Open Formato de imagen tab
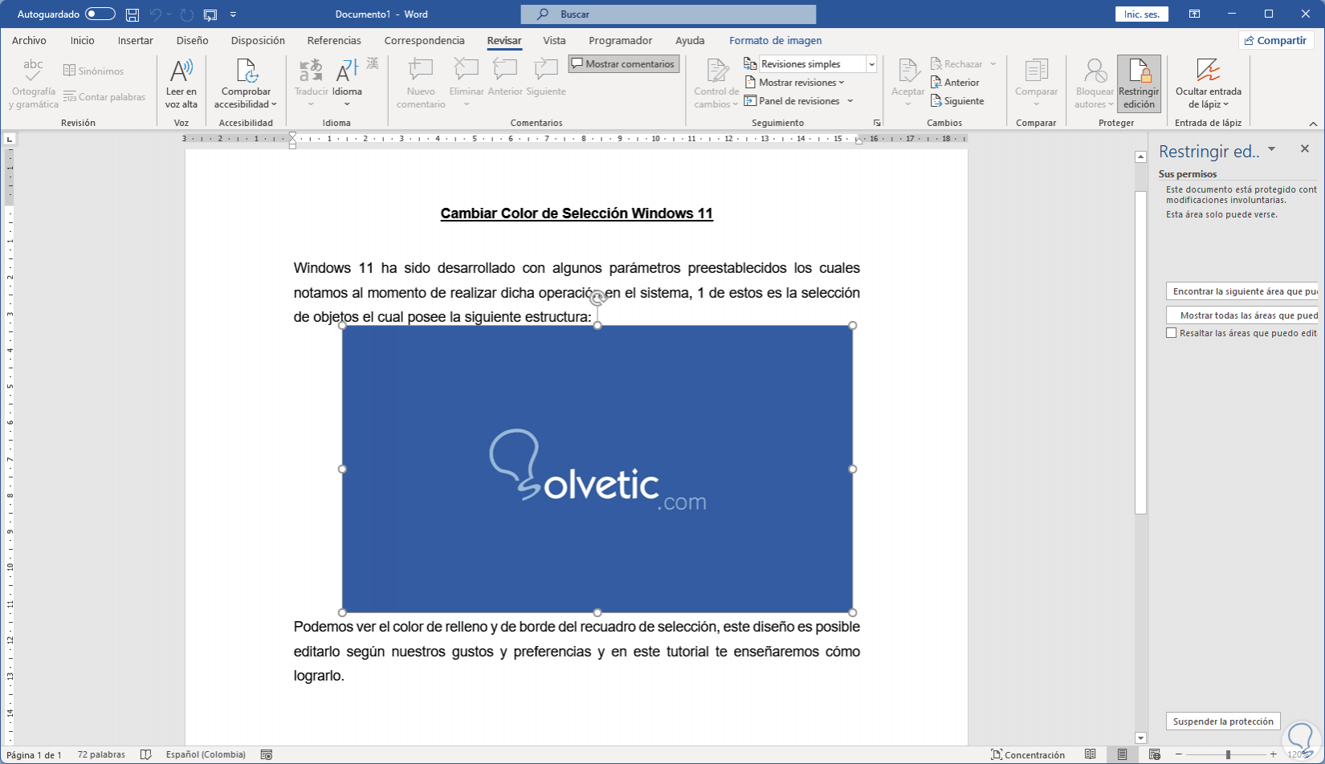1325x764 pixels. [776, 40]
